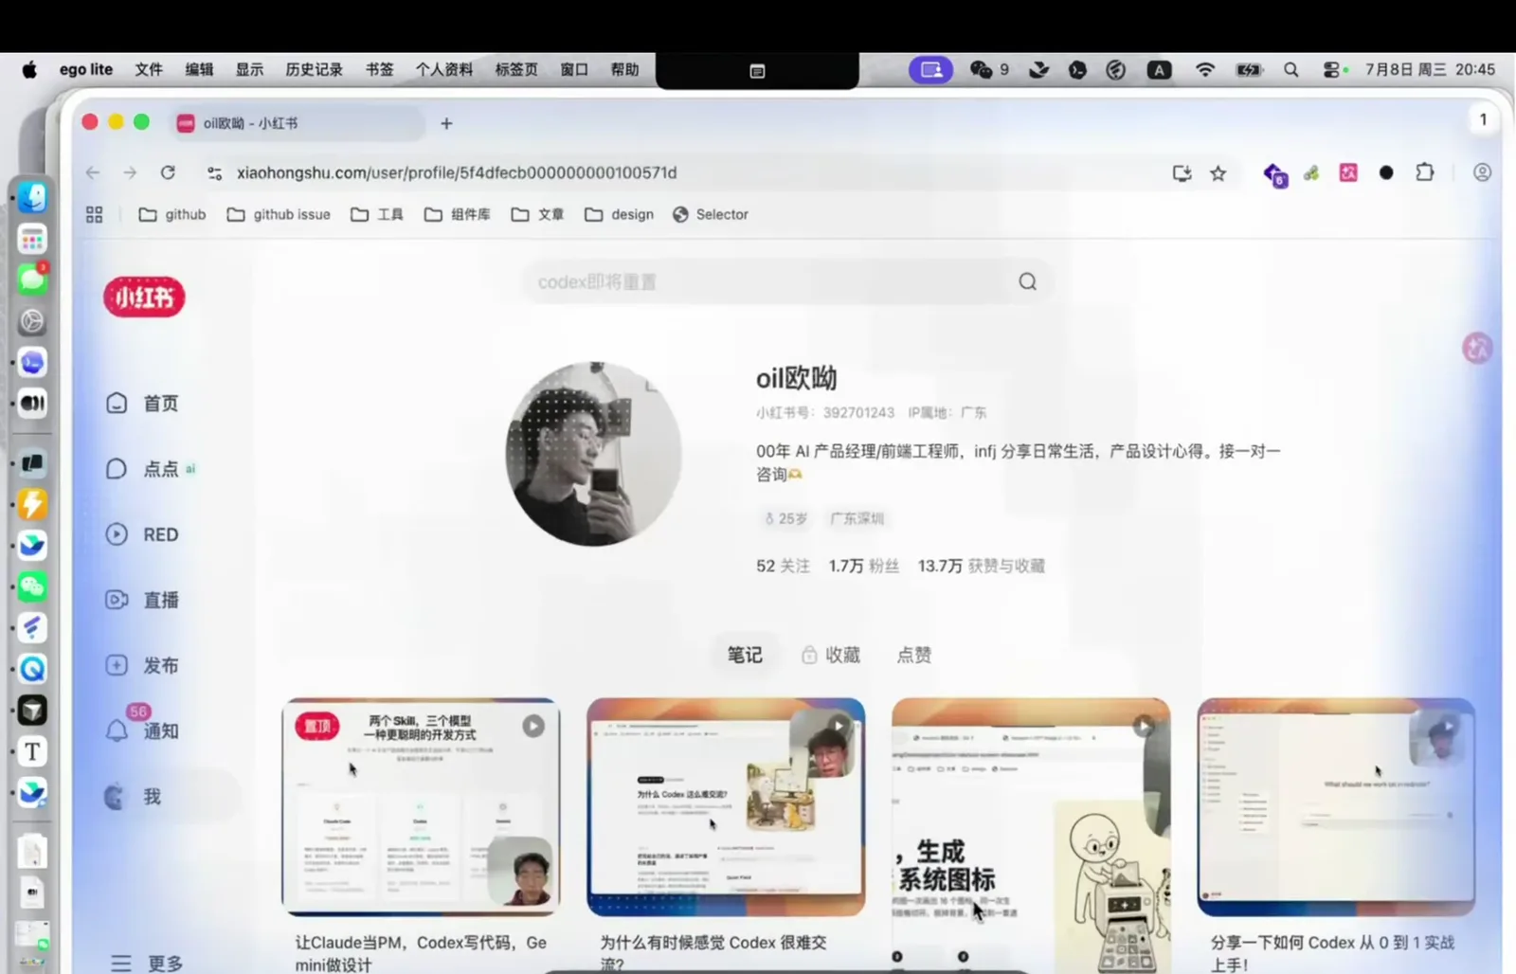Open the Wi-Fi status menu

coord(1205,69)
